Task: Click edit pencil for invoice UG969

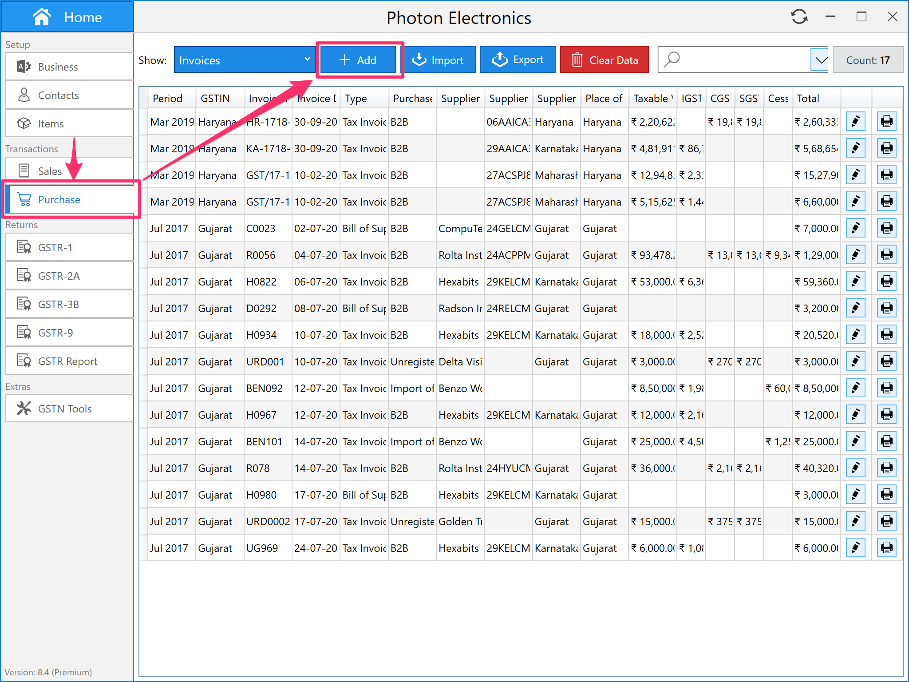Action: tap(855, 548)
